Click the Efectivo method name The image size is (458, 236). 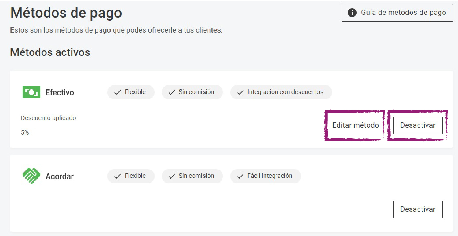pyautogui.click(x=60, y=92)
